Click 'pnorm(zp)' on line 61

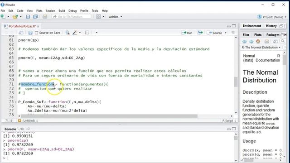pos(29,40)
